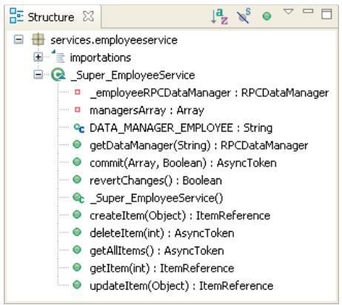The height and width of the screenshot is (305, 342).
Task: Toggle hide static members icon
Action: click(x=244, y=16)
